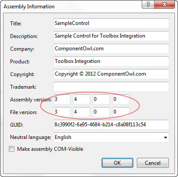Click the Cancel button
The width and height of the screenshot is (178, 177).
point(153,163)
